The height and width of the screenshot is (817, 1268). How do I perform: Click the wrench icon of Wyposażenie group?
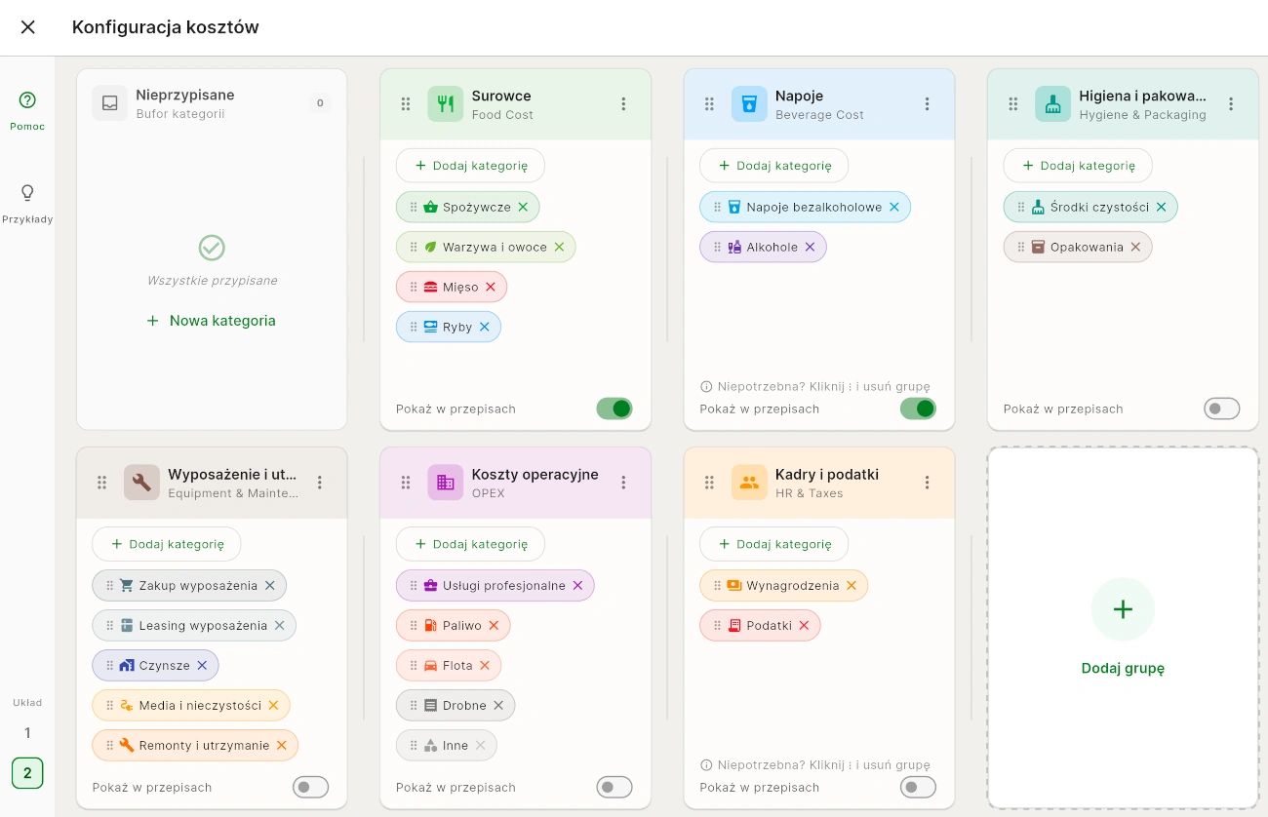pyautogui.click(x=141, y=483)
